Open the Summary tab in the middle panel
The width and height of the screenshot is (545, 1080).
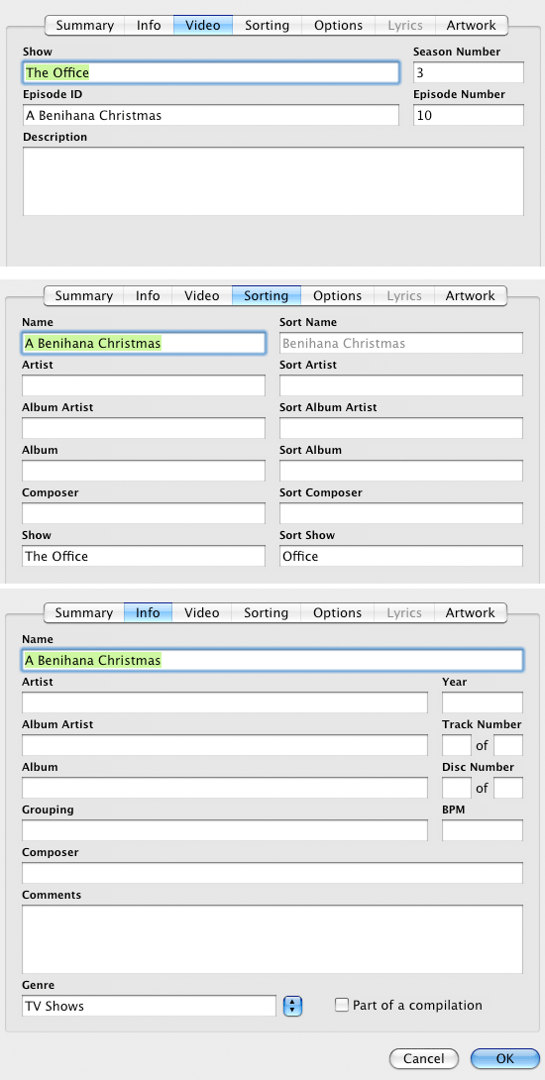(84, 295)
